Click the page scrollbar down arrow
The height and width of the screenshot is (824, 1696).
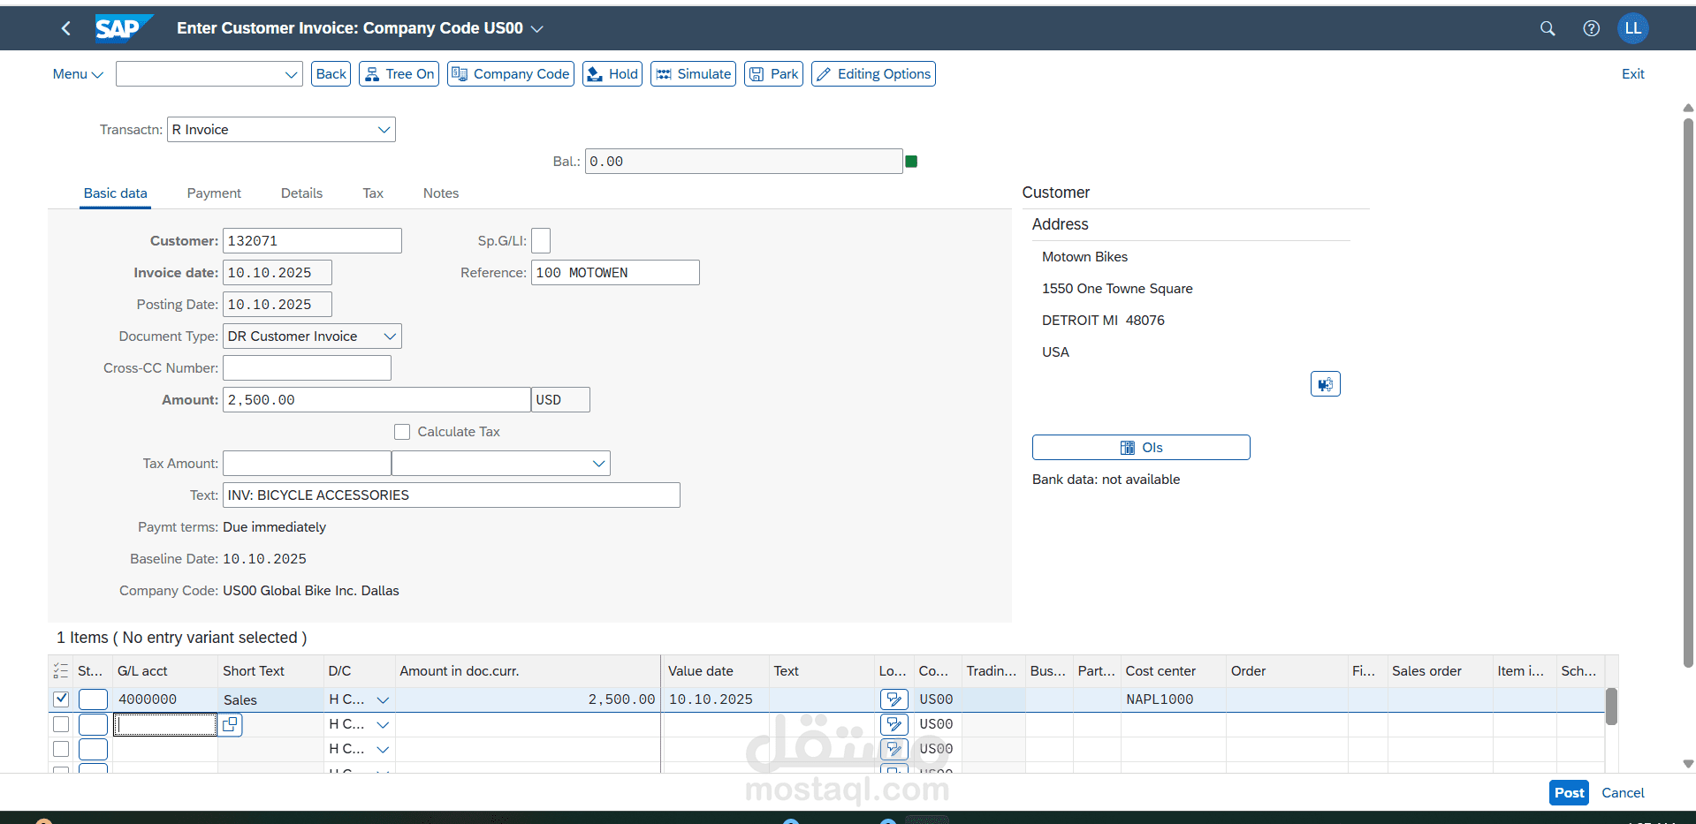click(1688, 764)
